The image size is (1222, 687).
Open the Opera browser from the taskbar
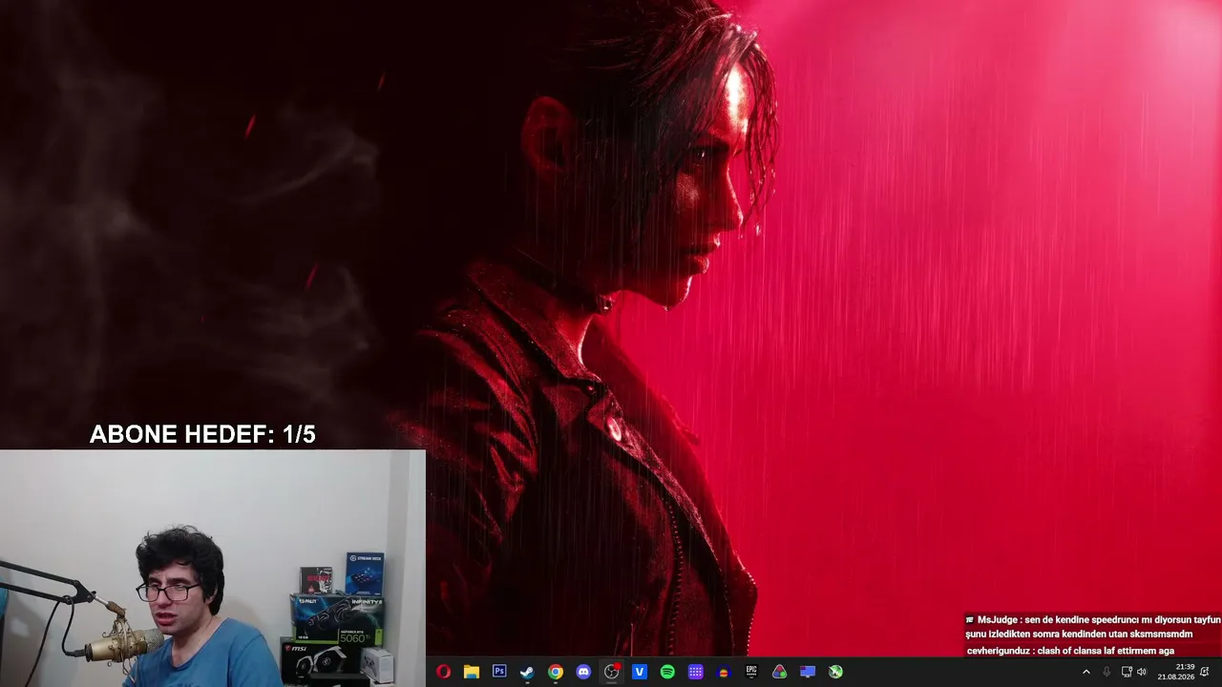click(x=443, y=672)
